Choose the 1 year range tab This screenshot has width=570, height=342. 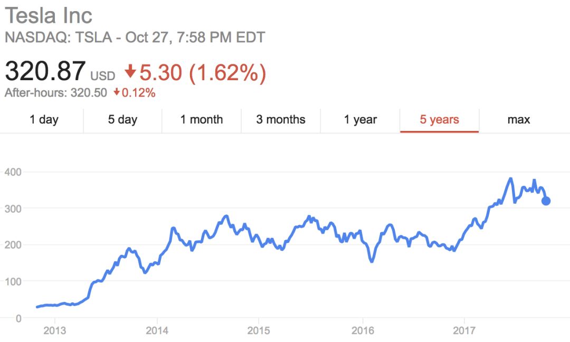tap(360, 120)
